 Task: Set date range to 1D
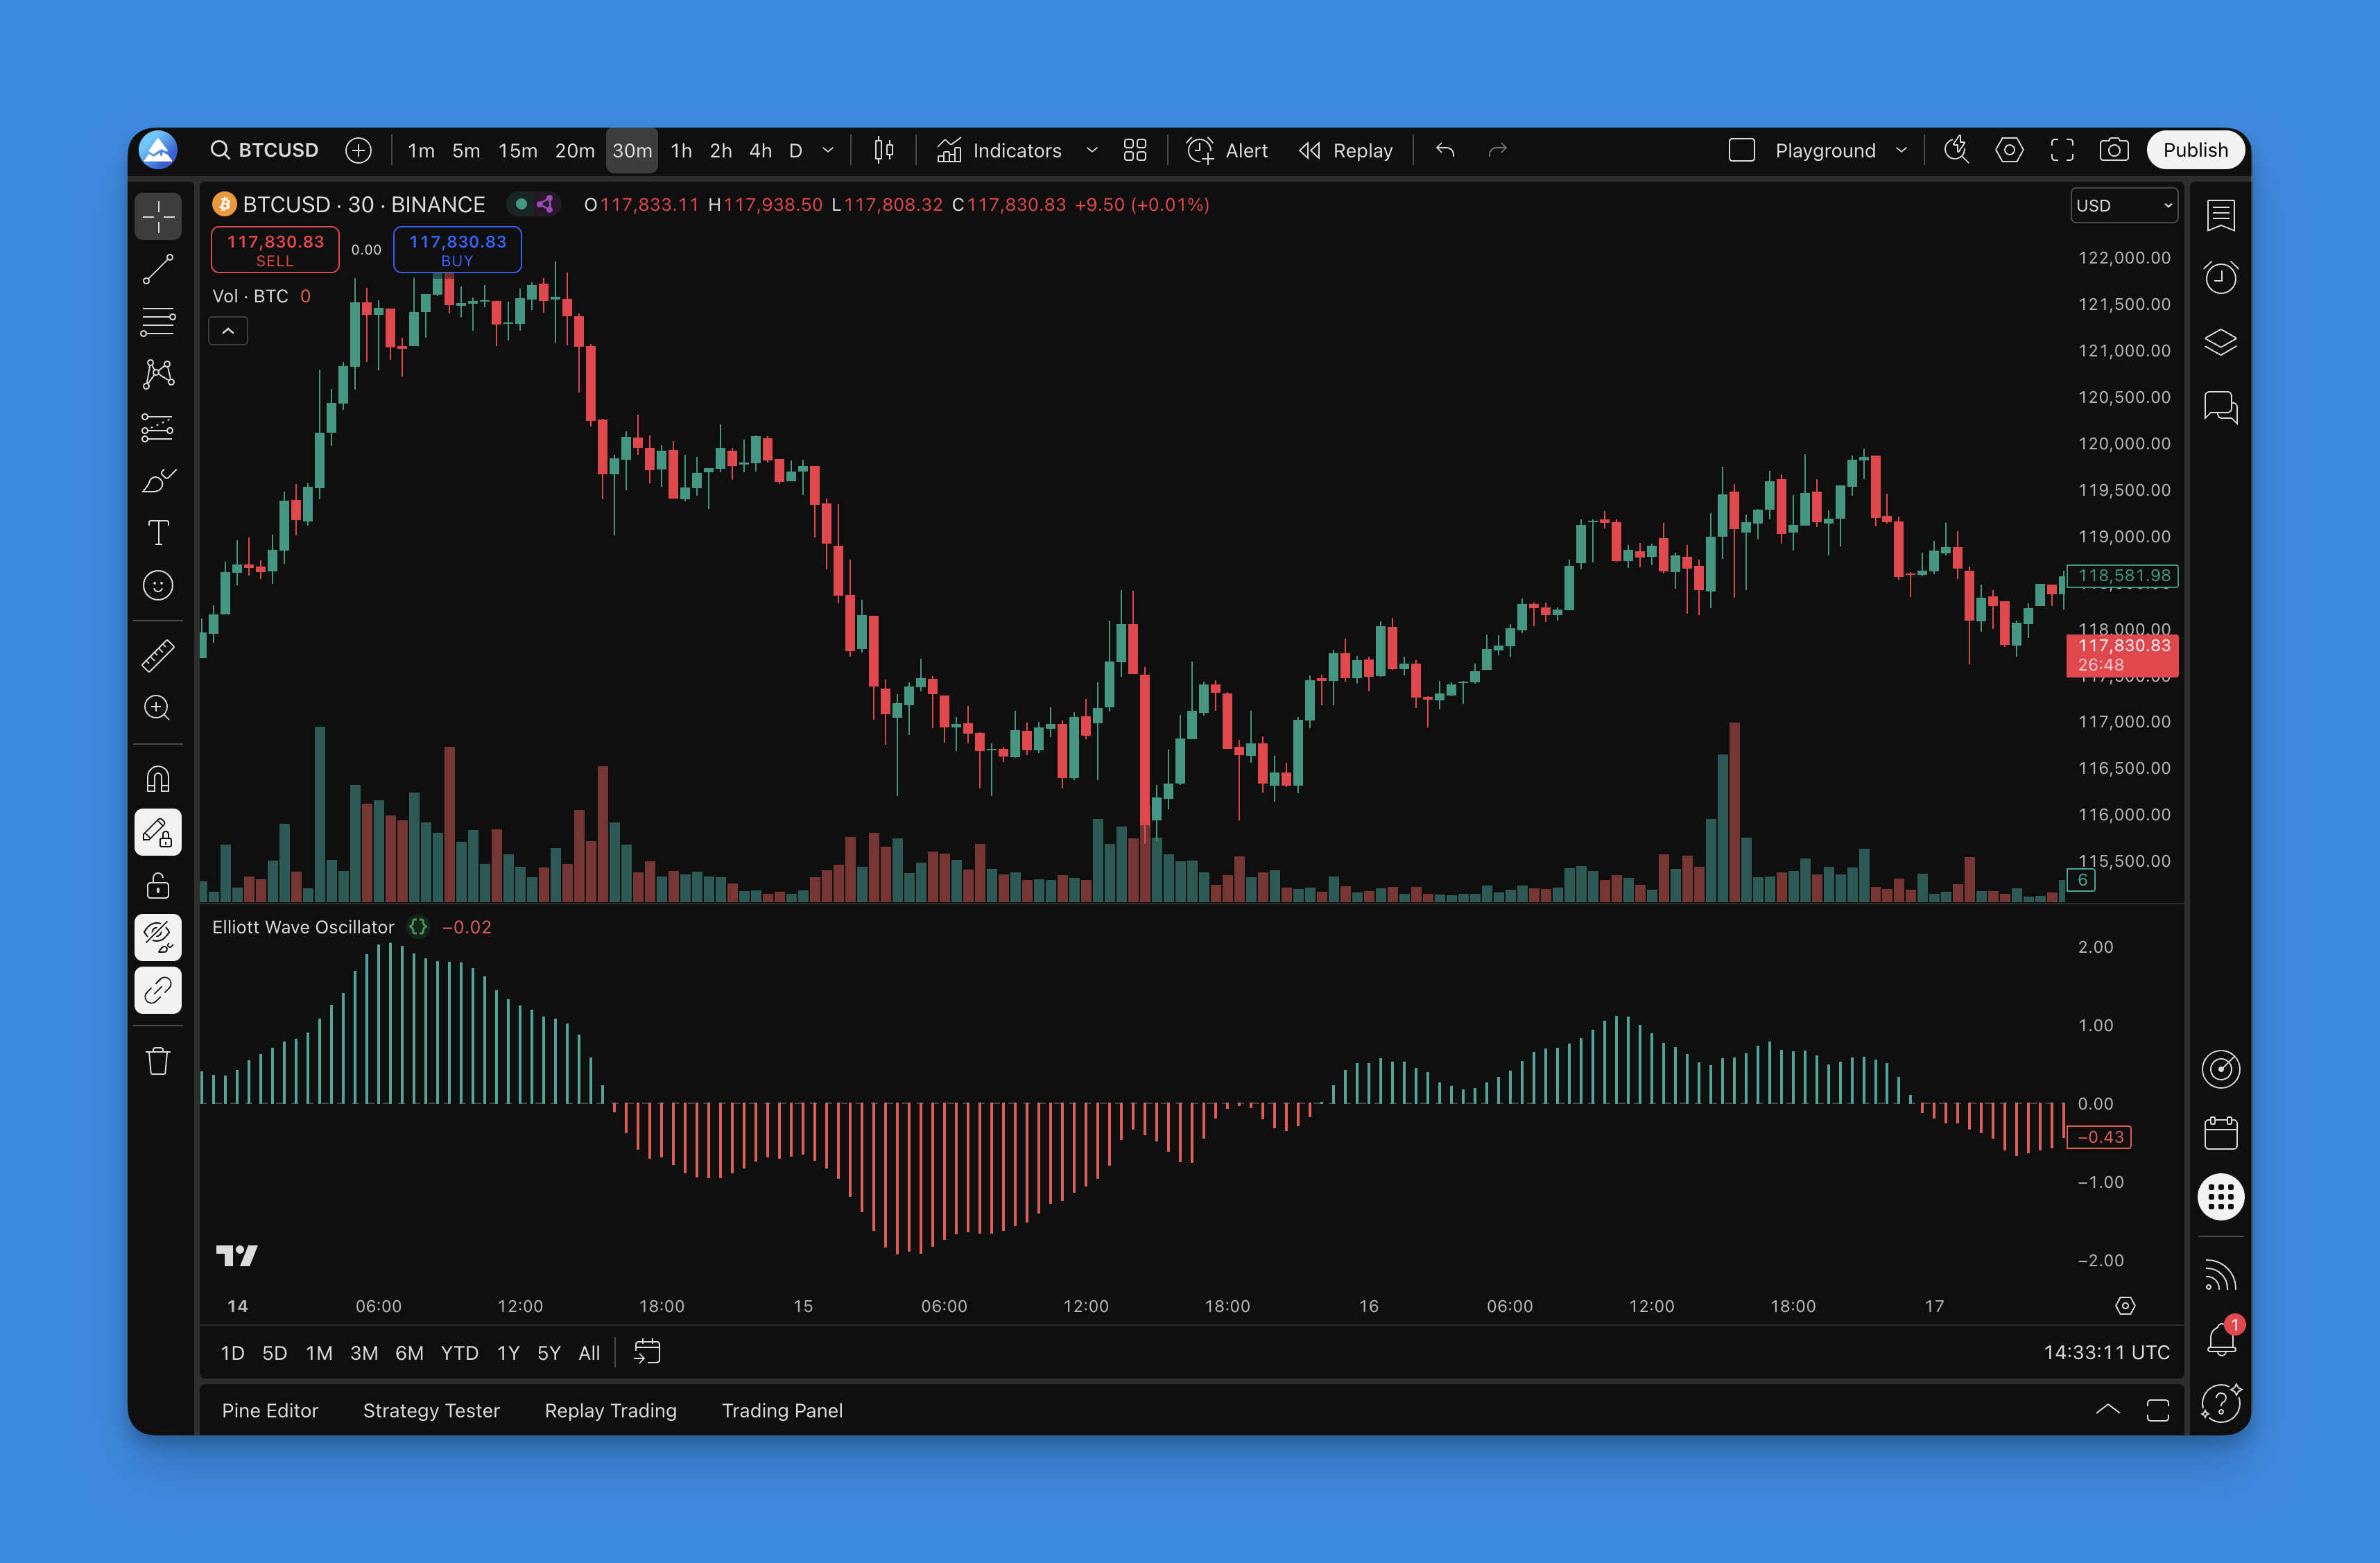pos(232,1353)
